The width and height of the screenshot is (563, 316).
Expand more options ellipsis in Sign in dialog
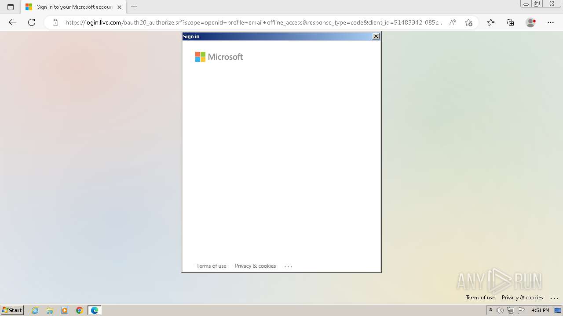coord(288,266)
